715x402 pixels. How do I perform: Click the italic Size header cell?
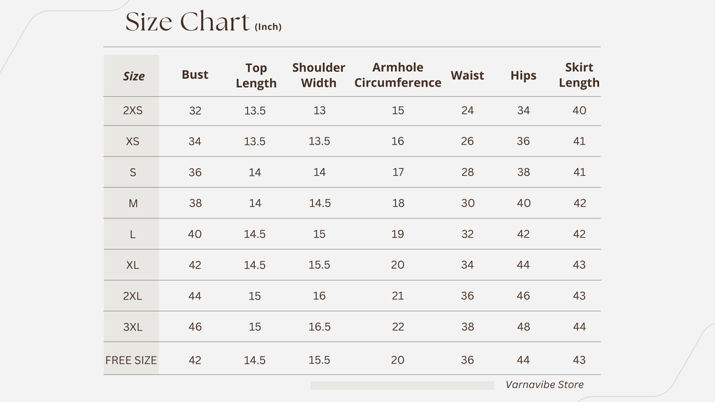(133, 76)
